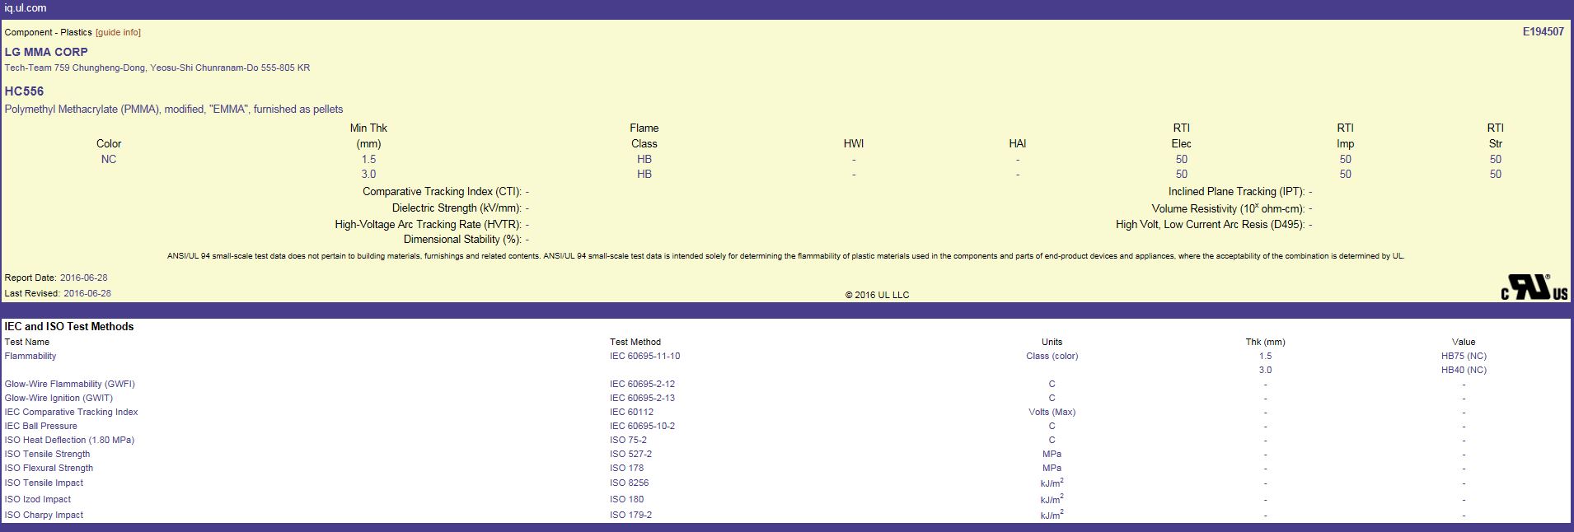Image resolution: width=1574 pixels, height=532 pixels.
Task: Click the iq.ul.com site header text
Action: coord(26,8)
